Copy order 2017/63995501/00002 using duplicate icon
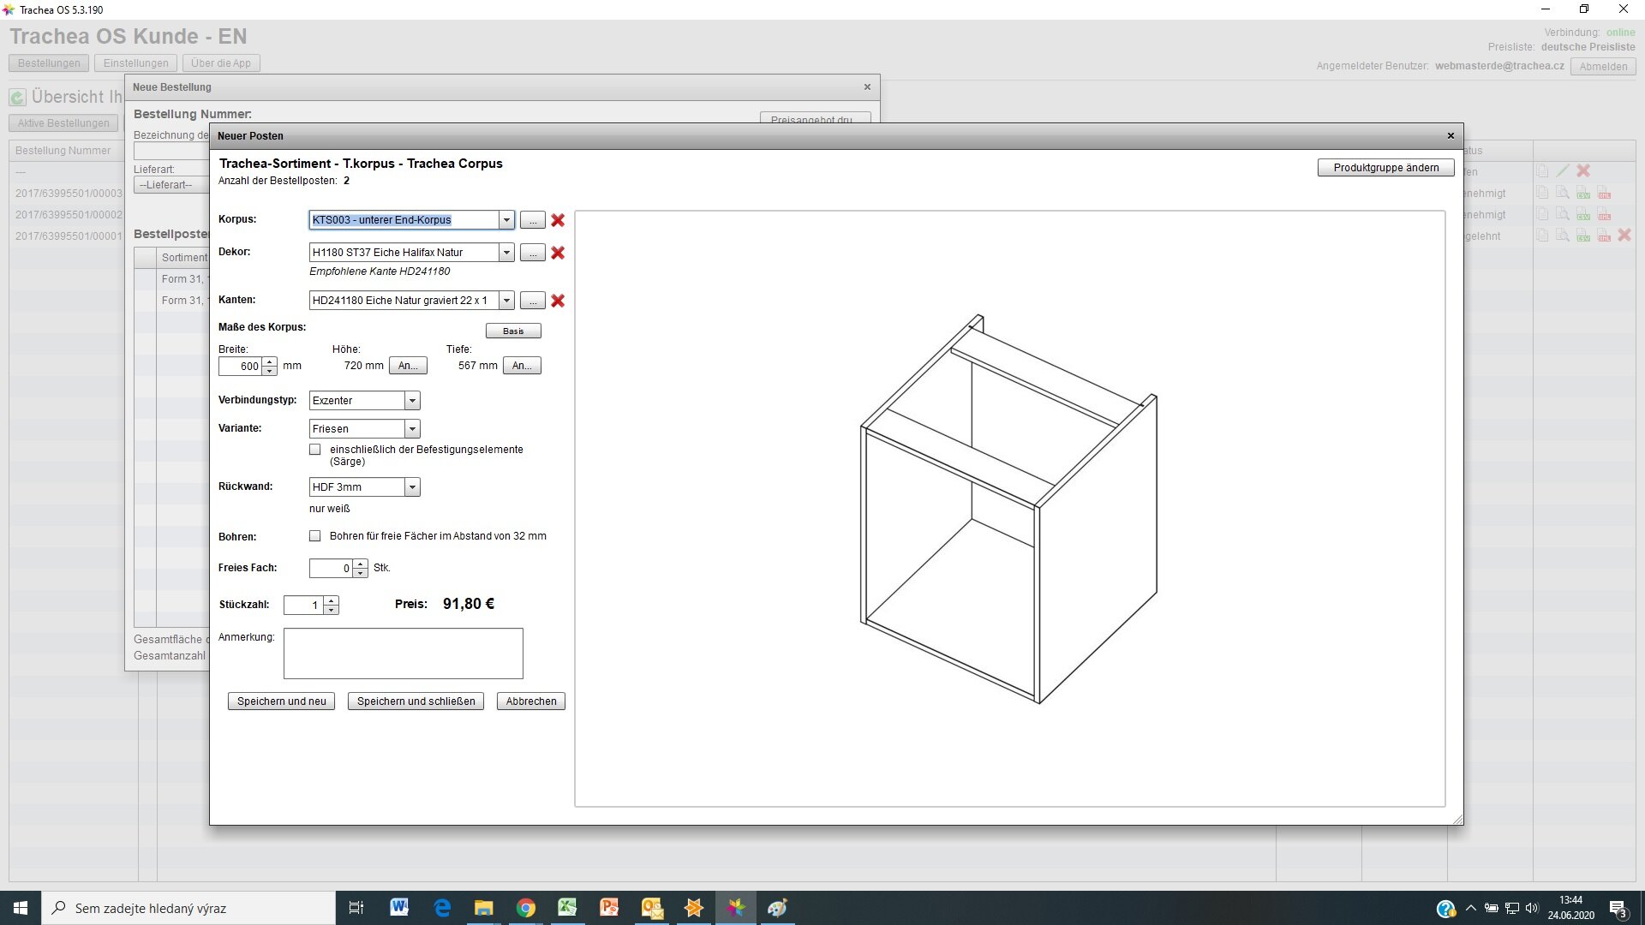1645x925 pixels. click(1542, 214)
